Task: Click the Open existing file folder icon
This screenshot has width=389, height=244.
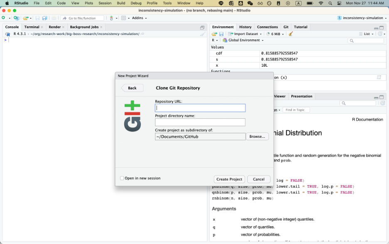Action: click(25, 18)
